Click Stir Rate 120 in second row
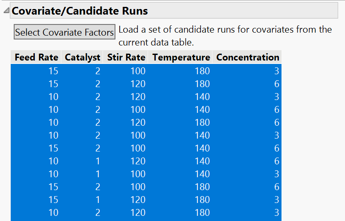The width and height of the screenshot is (345, 221). coord(138,84)
